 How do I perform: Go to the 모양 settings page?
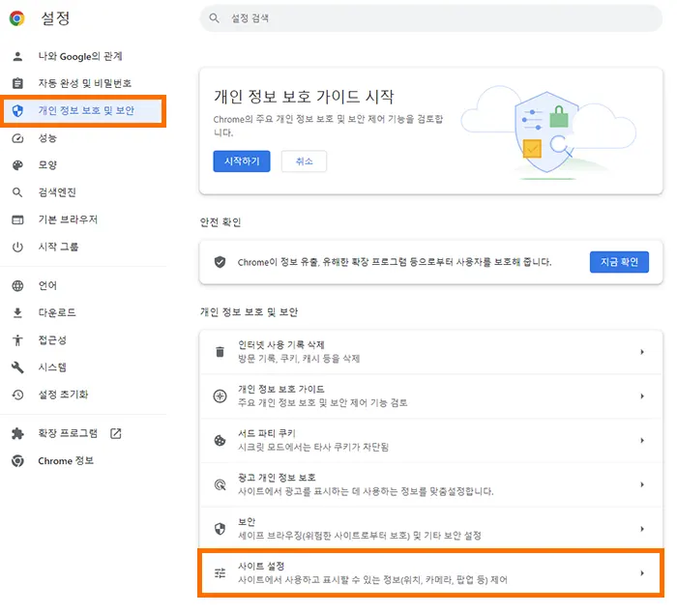coord(47,165)
